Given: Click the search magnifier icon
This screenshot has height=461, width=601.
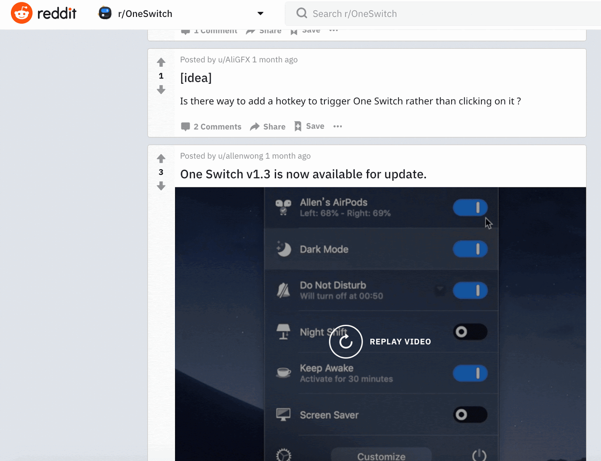Looking at the screenshot, I should pos(302,14).
